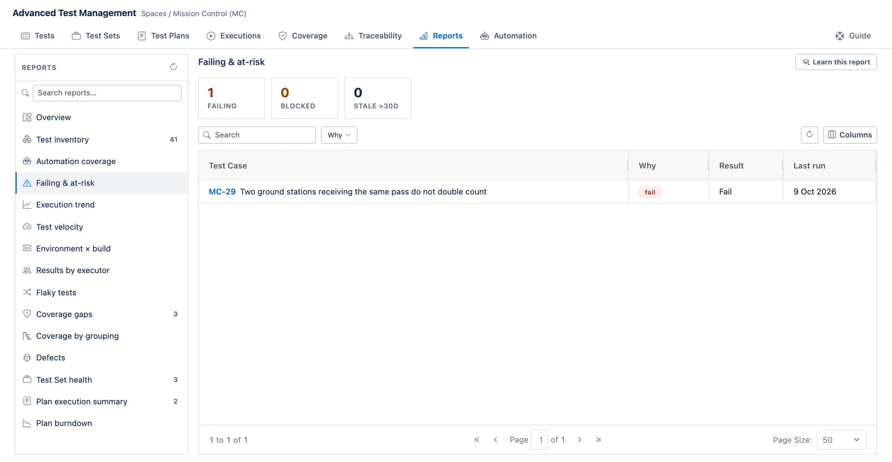Open the MC-29 test case link

(x=222, y=191)
